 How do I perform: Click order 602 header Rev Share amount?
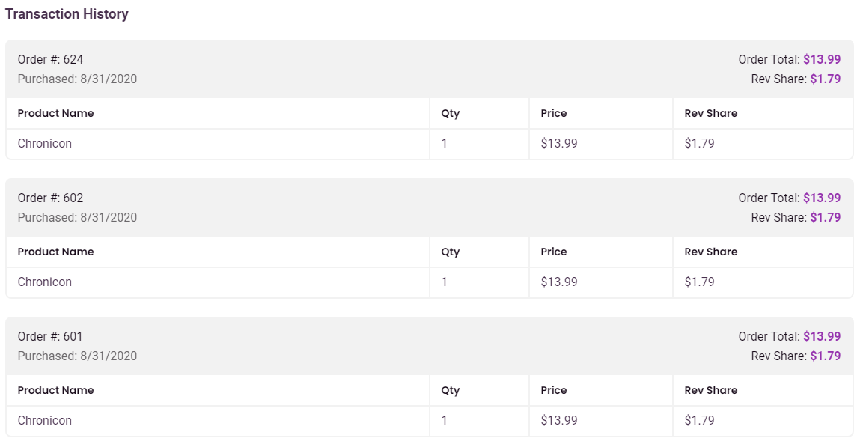coord(825,217)
